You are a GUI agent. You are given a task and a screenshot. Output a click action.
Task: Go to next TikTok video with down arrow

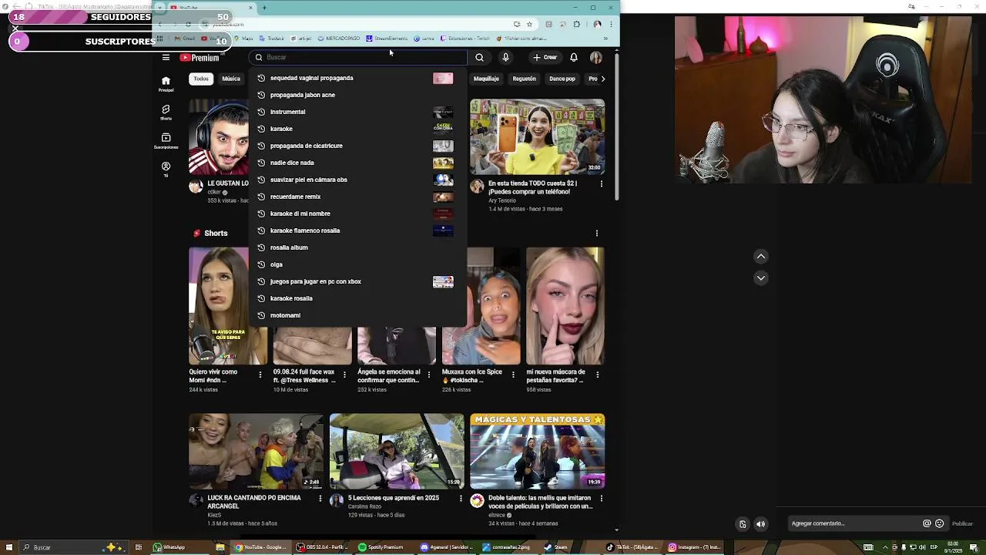click(761, 277)
